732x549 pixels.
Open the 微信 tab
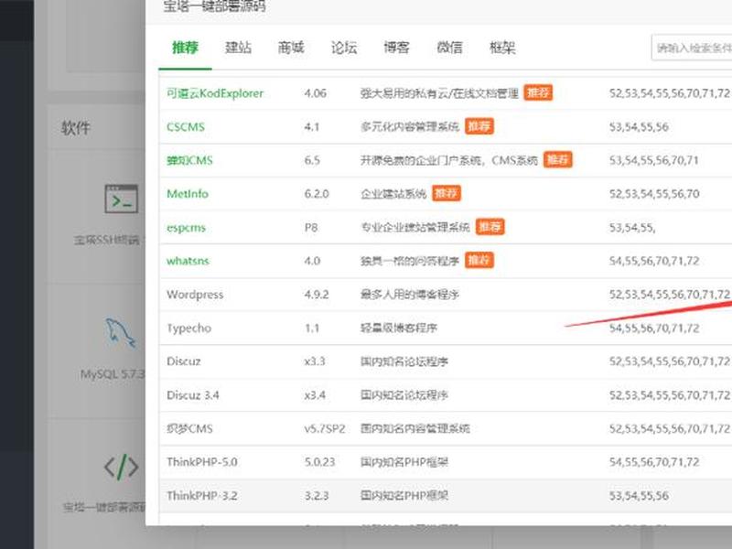point(449,48)
